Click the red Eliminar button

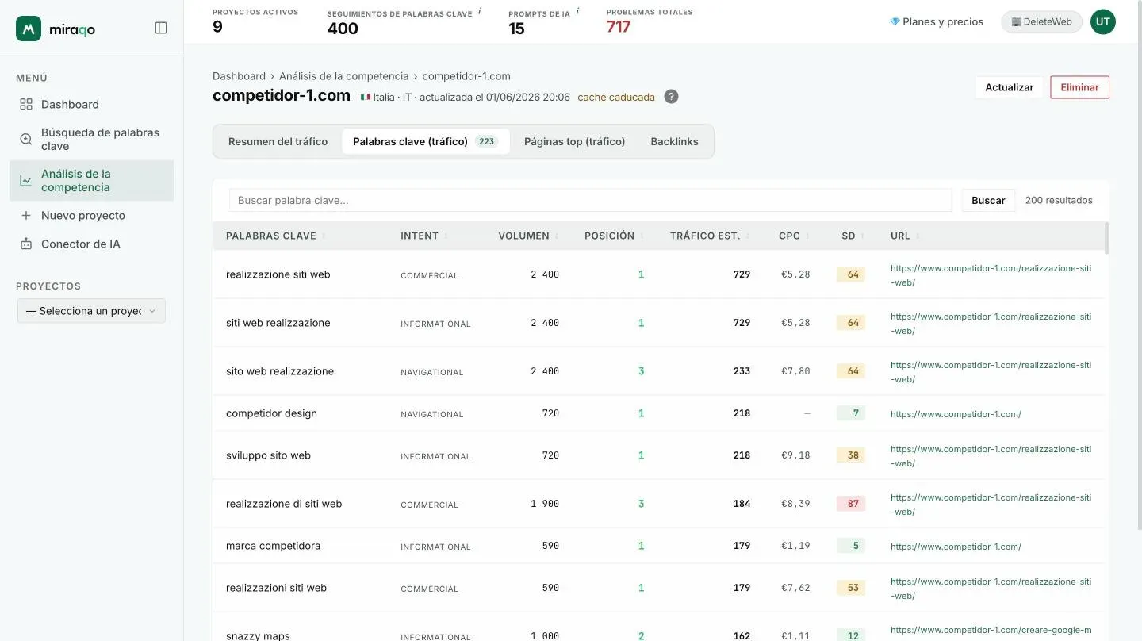click(x=1079, y=87)
